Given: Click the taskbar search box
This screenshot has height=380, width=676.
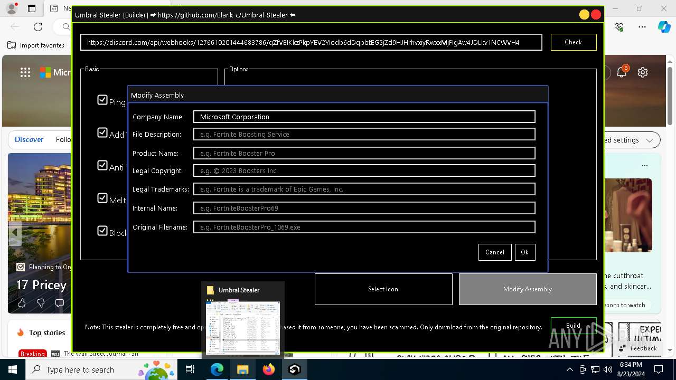Looking at the screenshot, I should [102, 369].
